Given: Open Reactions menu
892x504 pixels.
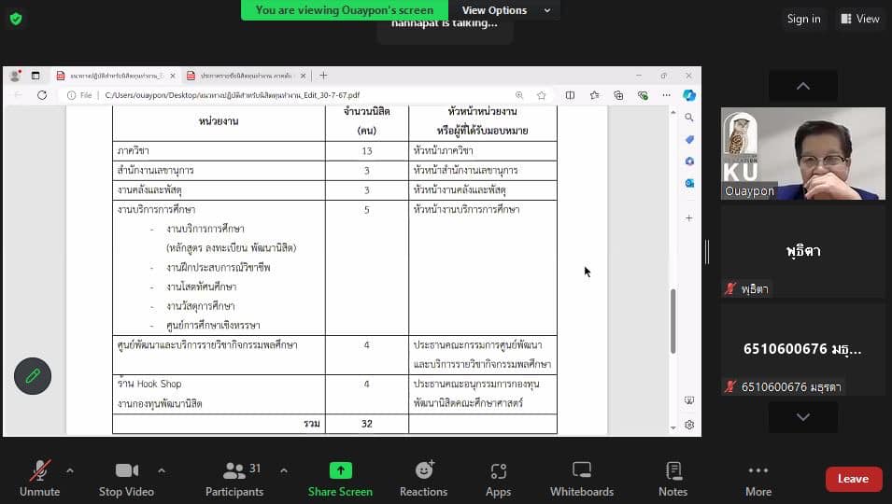Looking at the screenshot, I should tap(424, 479).
